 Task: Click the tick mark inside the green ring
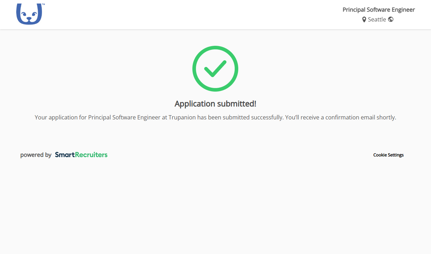coord(215,68)
